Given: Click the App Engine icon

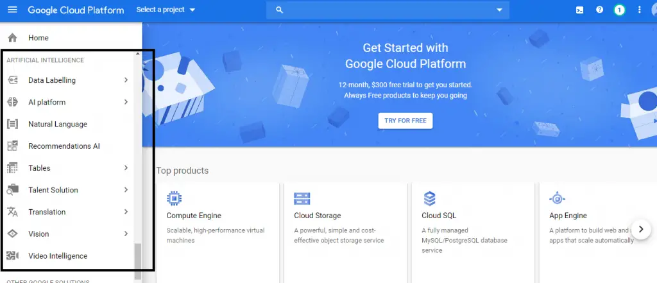Looking at the screenshot, I should pos(557,198).
